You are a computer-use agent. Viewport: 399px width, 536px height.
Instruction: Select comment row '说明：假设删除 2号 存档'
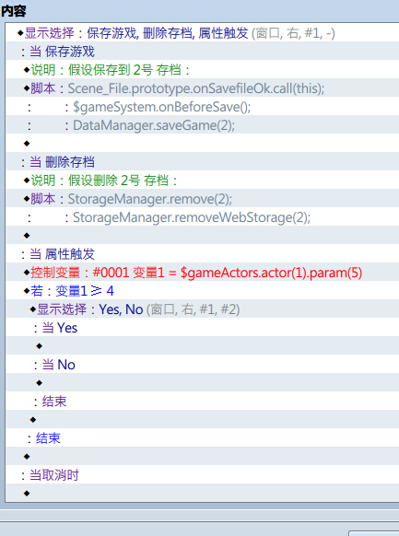(x=203, y=181)
